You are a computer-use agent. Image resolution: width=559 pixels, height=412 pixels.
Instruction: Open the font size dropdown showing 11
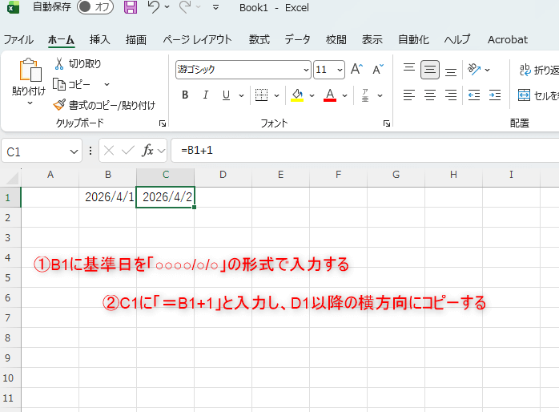tap(340, 70)
